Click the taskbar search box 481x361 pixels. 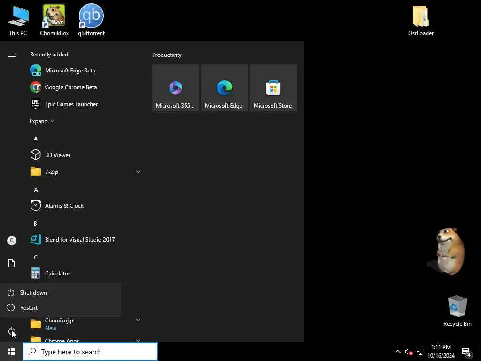coord(90,352)
